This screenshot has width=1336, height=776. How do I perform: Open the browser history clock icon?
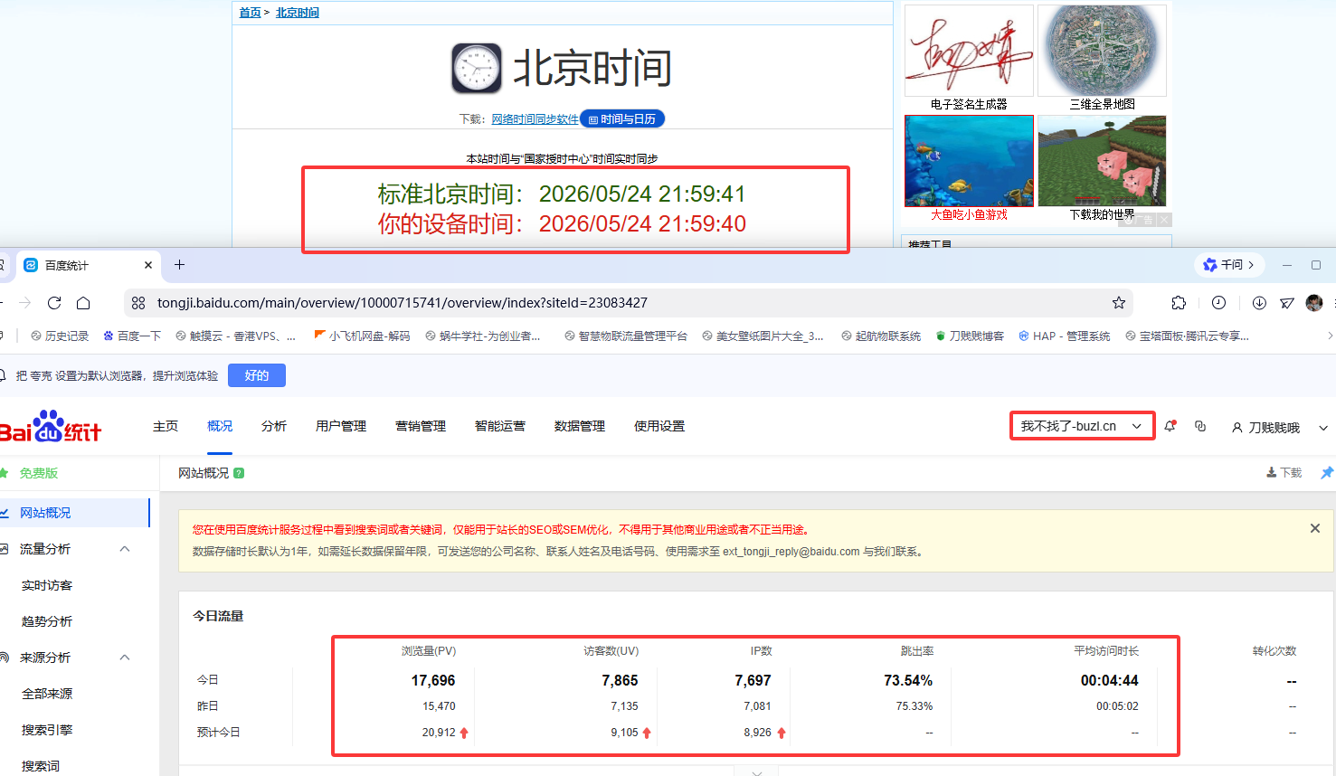[1218, 303]
